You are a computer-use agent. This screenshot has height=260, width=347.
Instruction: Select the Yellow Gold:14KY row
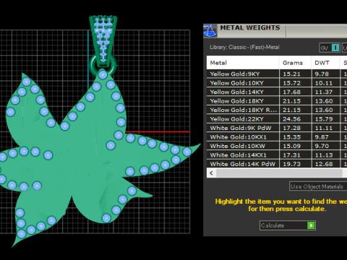(277, 92)
